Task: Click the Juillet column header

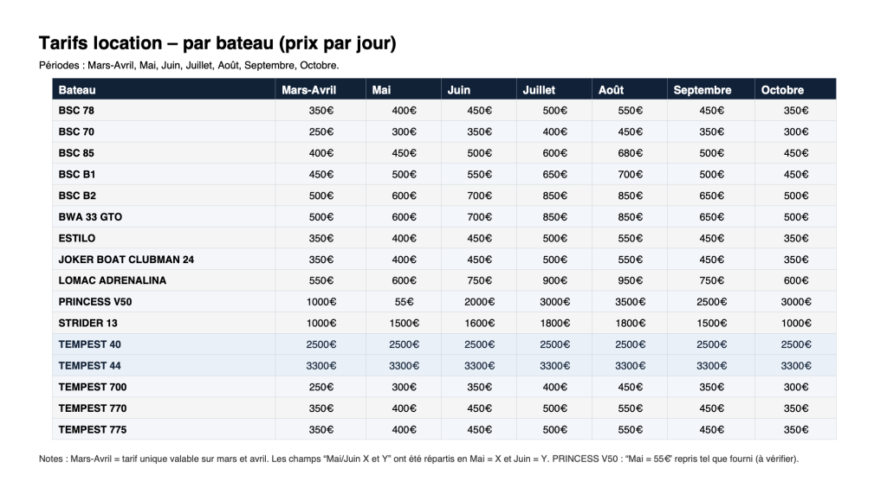Action: (x=539, y=90)
